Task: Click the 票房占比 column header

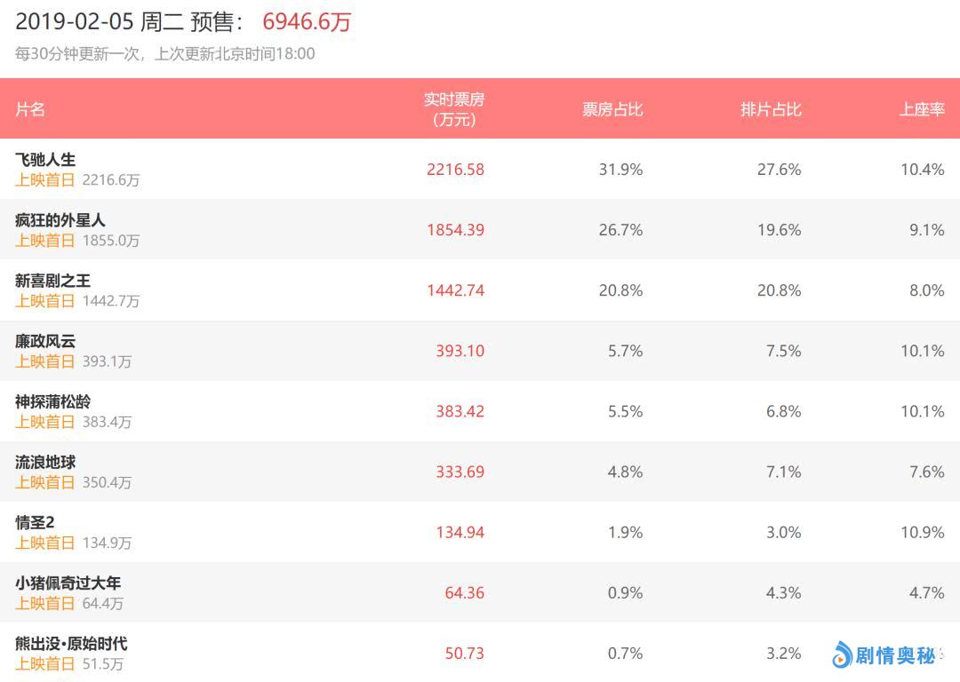Action: point(612,109)
